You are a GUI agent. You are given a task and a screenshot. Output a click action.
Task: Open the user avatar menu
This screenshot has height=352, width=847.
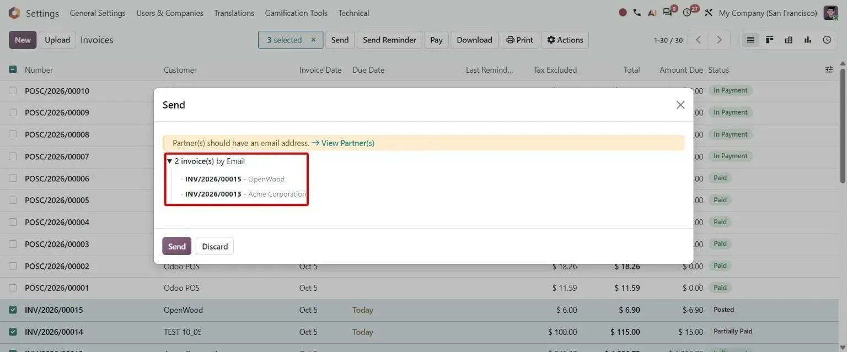(831, 13)
